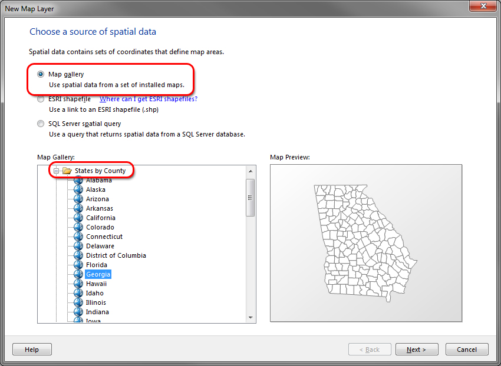Click the States by County folder icon
The width and height of the screenshot is (501, 366).
point(67,171)
